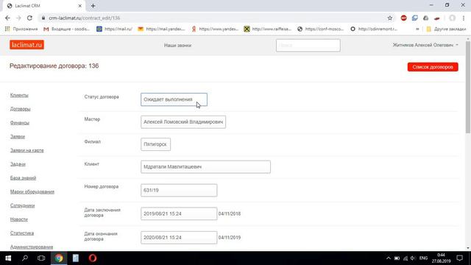Viewport: 471px width, 265px height.
Task: Click the red adblock extension icon
Action: click(404, 18)
